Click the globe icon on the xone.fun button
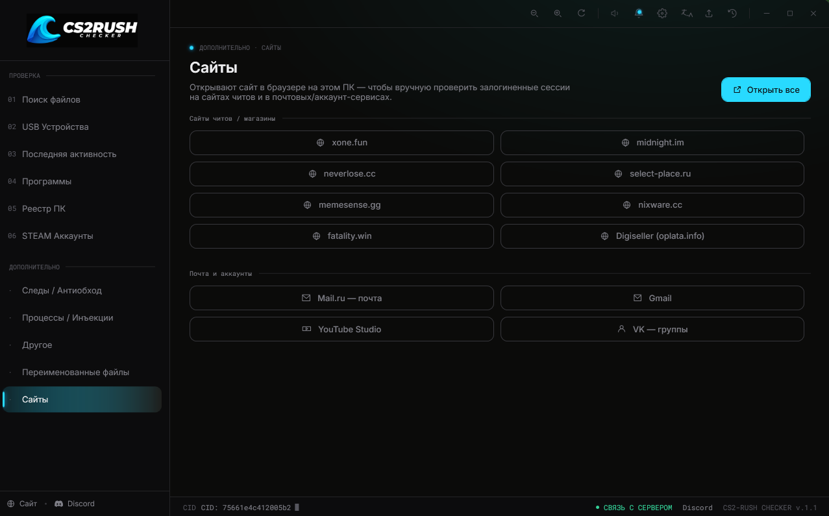Image resolution: width=829 pixels, height=516 pixels. click(x=320, y=143)
